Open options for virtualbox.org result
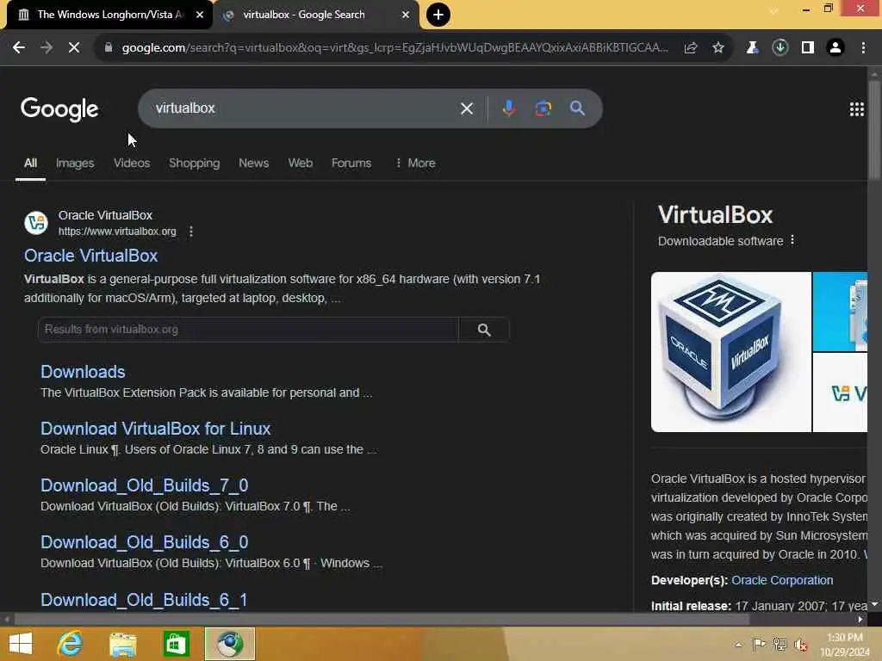882x661 pixels. tap(190, 232)
